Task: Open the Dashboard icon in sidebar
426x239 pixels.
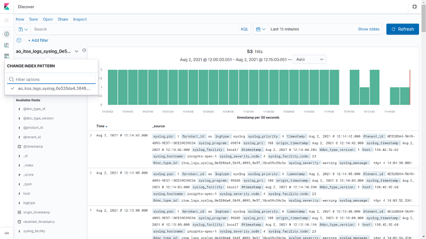Action: coord(6,56)
